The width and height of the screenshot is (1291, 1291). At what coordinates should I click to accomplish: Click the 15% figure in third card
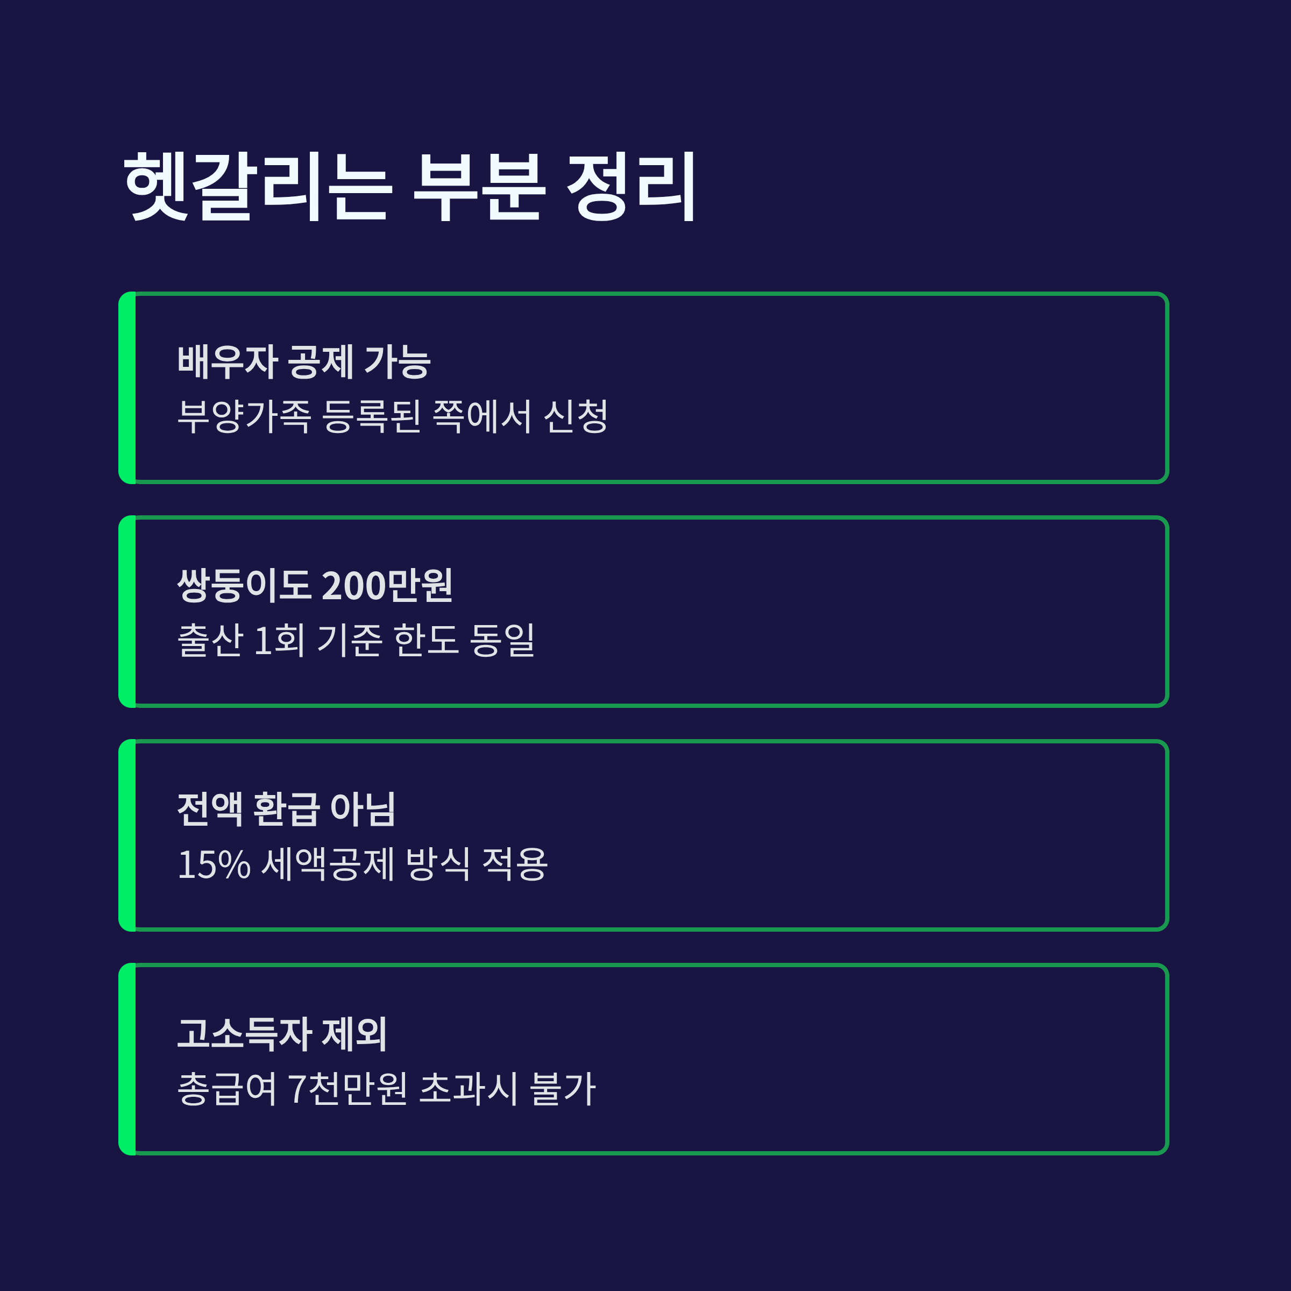pyautogui.click(x=214, y=864)
